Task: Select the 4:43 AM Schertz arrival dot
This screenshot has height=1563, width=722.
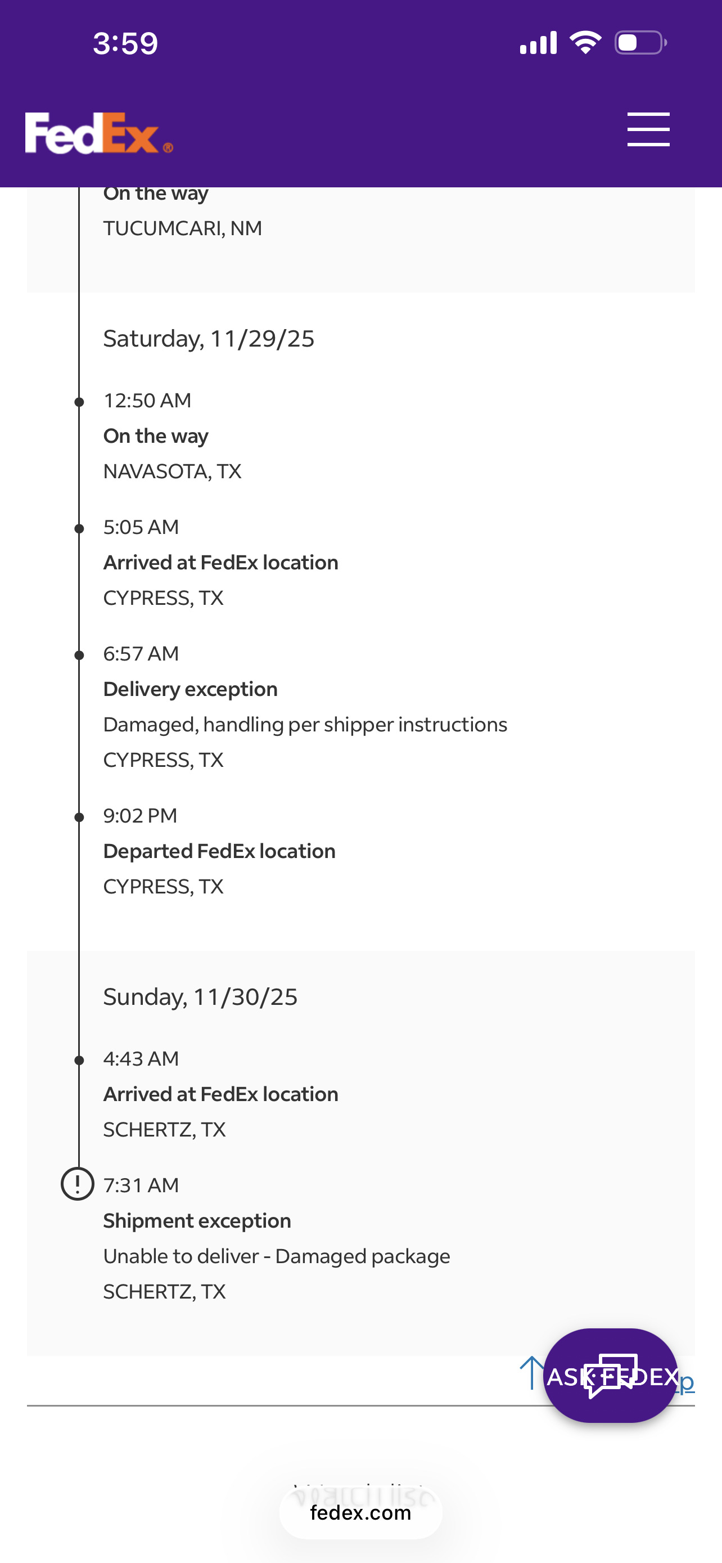Action: pos(79,1060)
